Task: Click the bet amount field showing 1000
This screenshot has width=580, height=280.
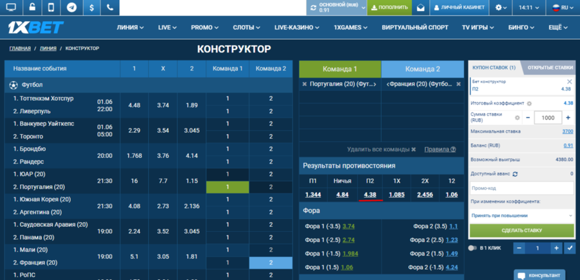Action: click(548, 118)
